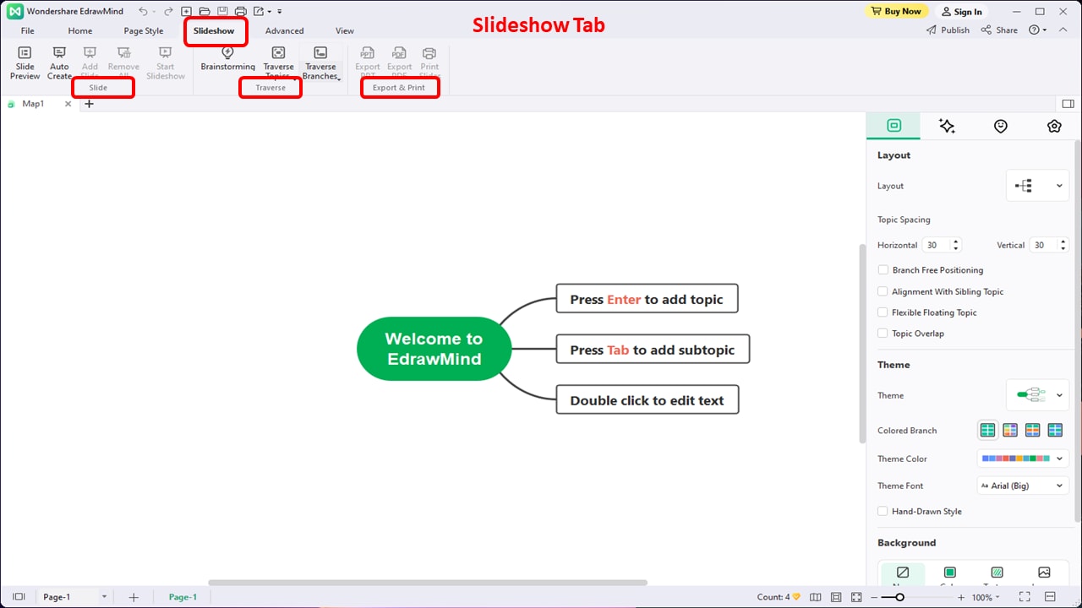Enter fullscreen mode from the status bar
This screenshot has height=608, width=1082.
pyautogui.click(x=1025, y=597)
